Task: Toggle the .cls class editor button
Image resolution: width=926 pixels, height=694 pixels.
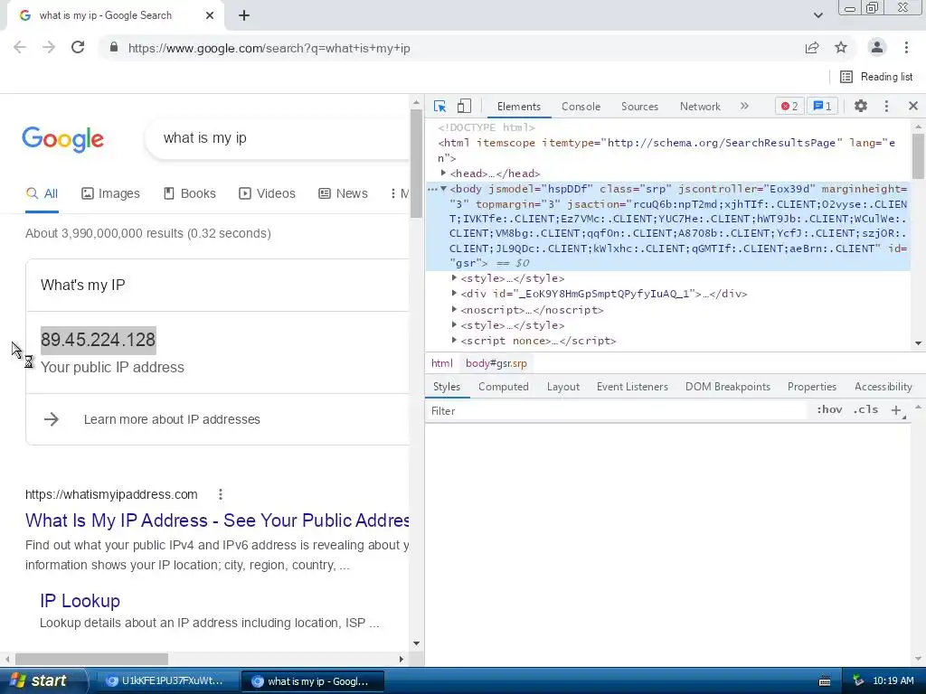Action: [865, 409]
